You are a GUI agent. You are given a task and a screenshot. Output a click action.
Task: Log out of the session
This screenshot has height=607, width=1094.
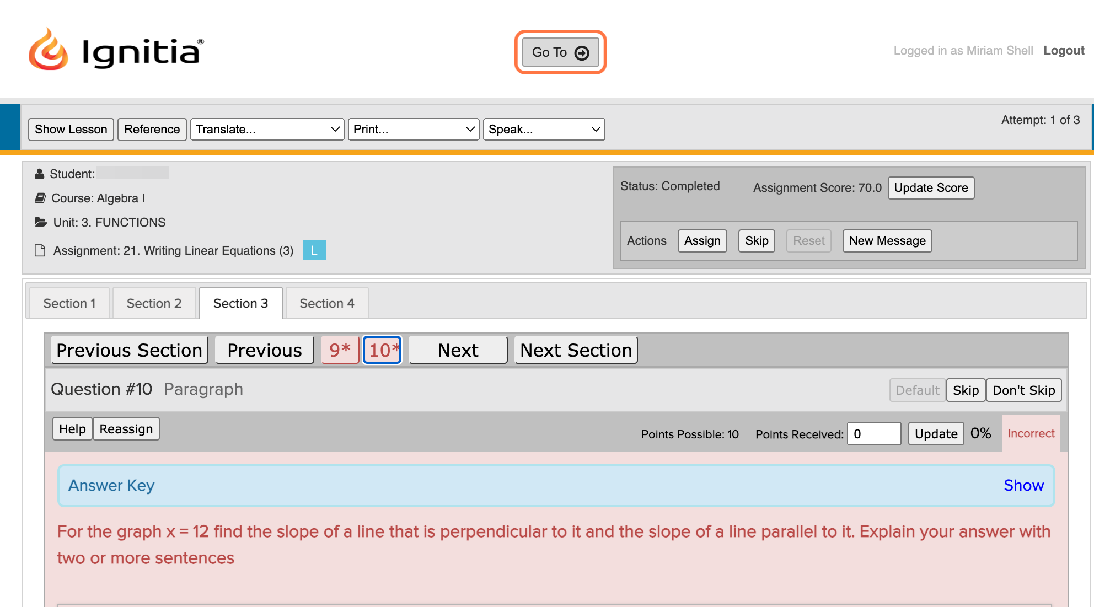(x=1064, y=51)
